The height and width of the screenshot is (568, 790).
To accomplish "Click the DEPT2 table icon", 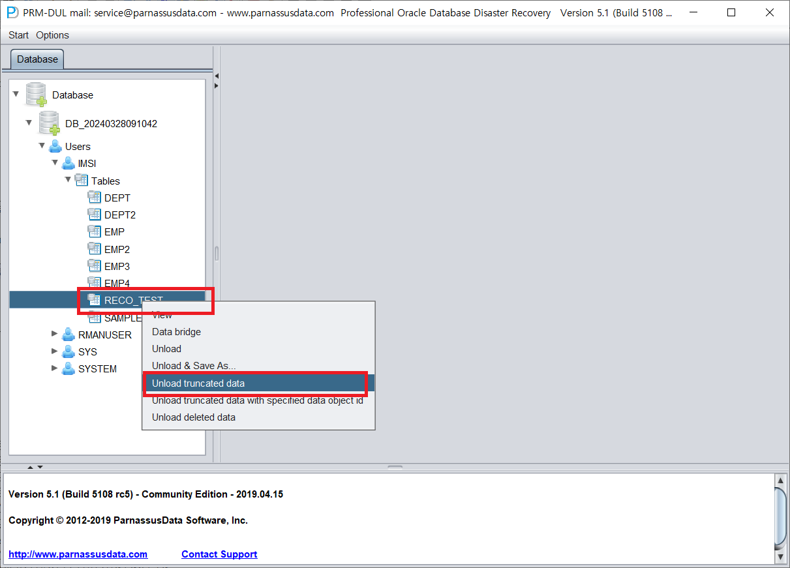I will [95, 215].
